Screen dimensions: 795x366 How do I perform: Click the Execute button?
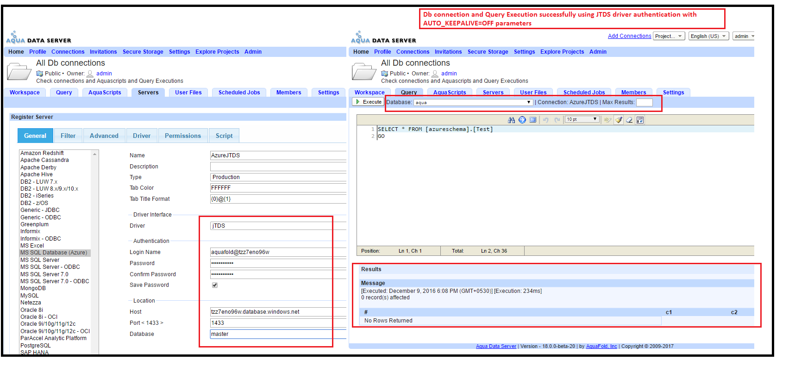pos(369,102)
